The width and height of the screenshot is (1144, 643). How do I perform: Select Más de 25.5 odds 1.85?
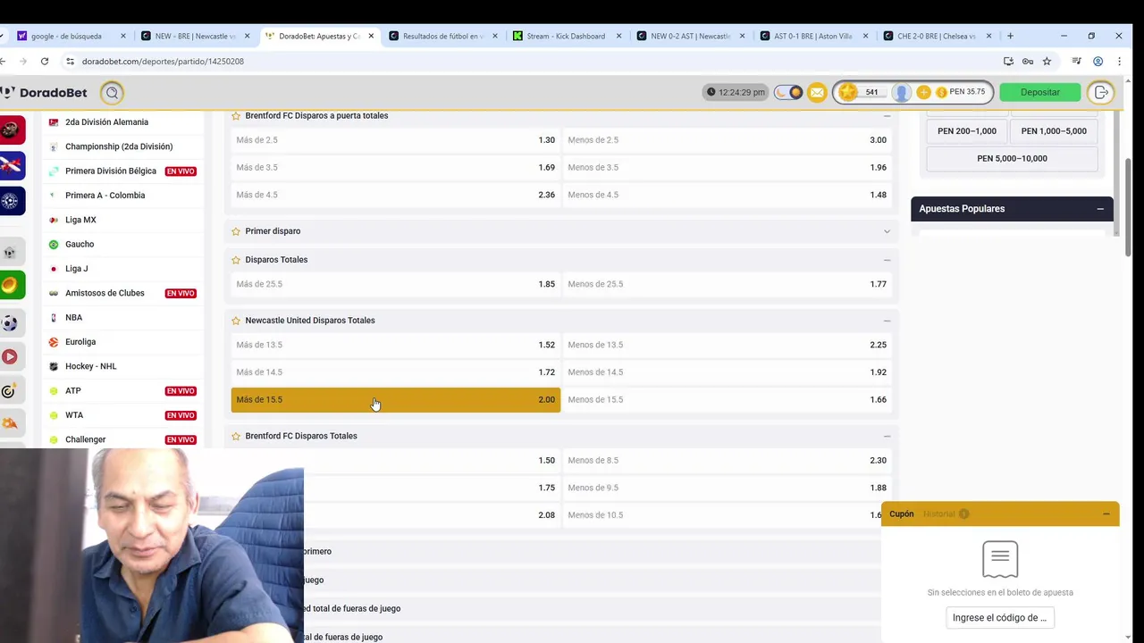[395, 284]
